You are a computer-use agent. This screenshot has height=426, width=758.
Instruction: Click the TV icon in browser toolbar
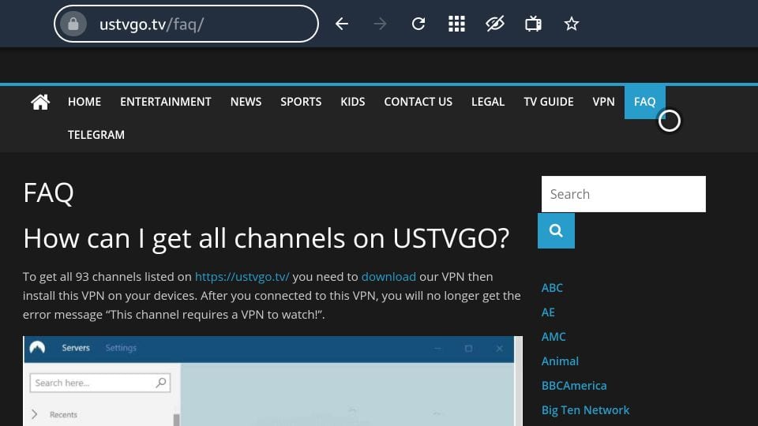[x=533, y=24]
